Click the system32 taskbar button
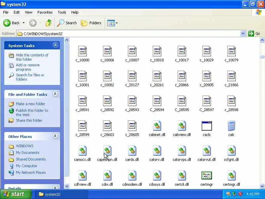Image resolution: width=265 pixels, height=199 pixels. click(x=61, y=194)
